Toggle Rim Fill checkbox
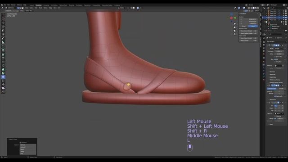 pos(275,59)
